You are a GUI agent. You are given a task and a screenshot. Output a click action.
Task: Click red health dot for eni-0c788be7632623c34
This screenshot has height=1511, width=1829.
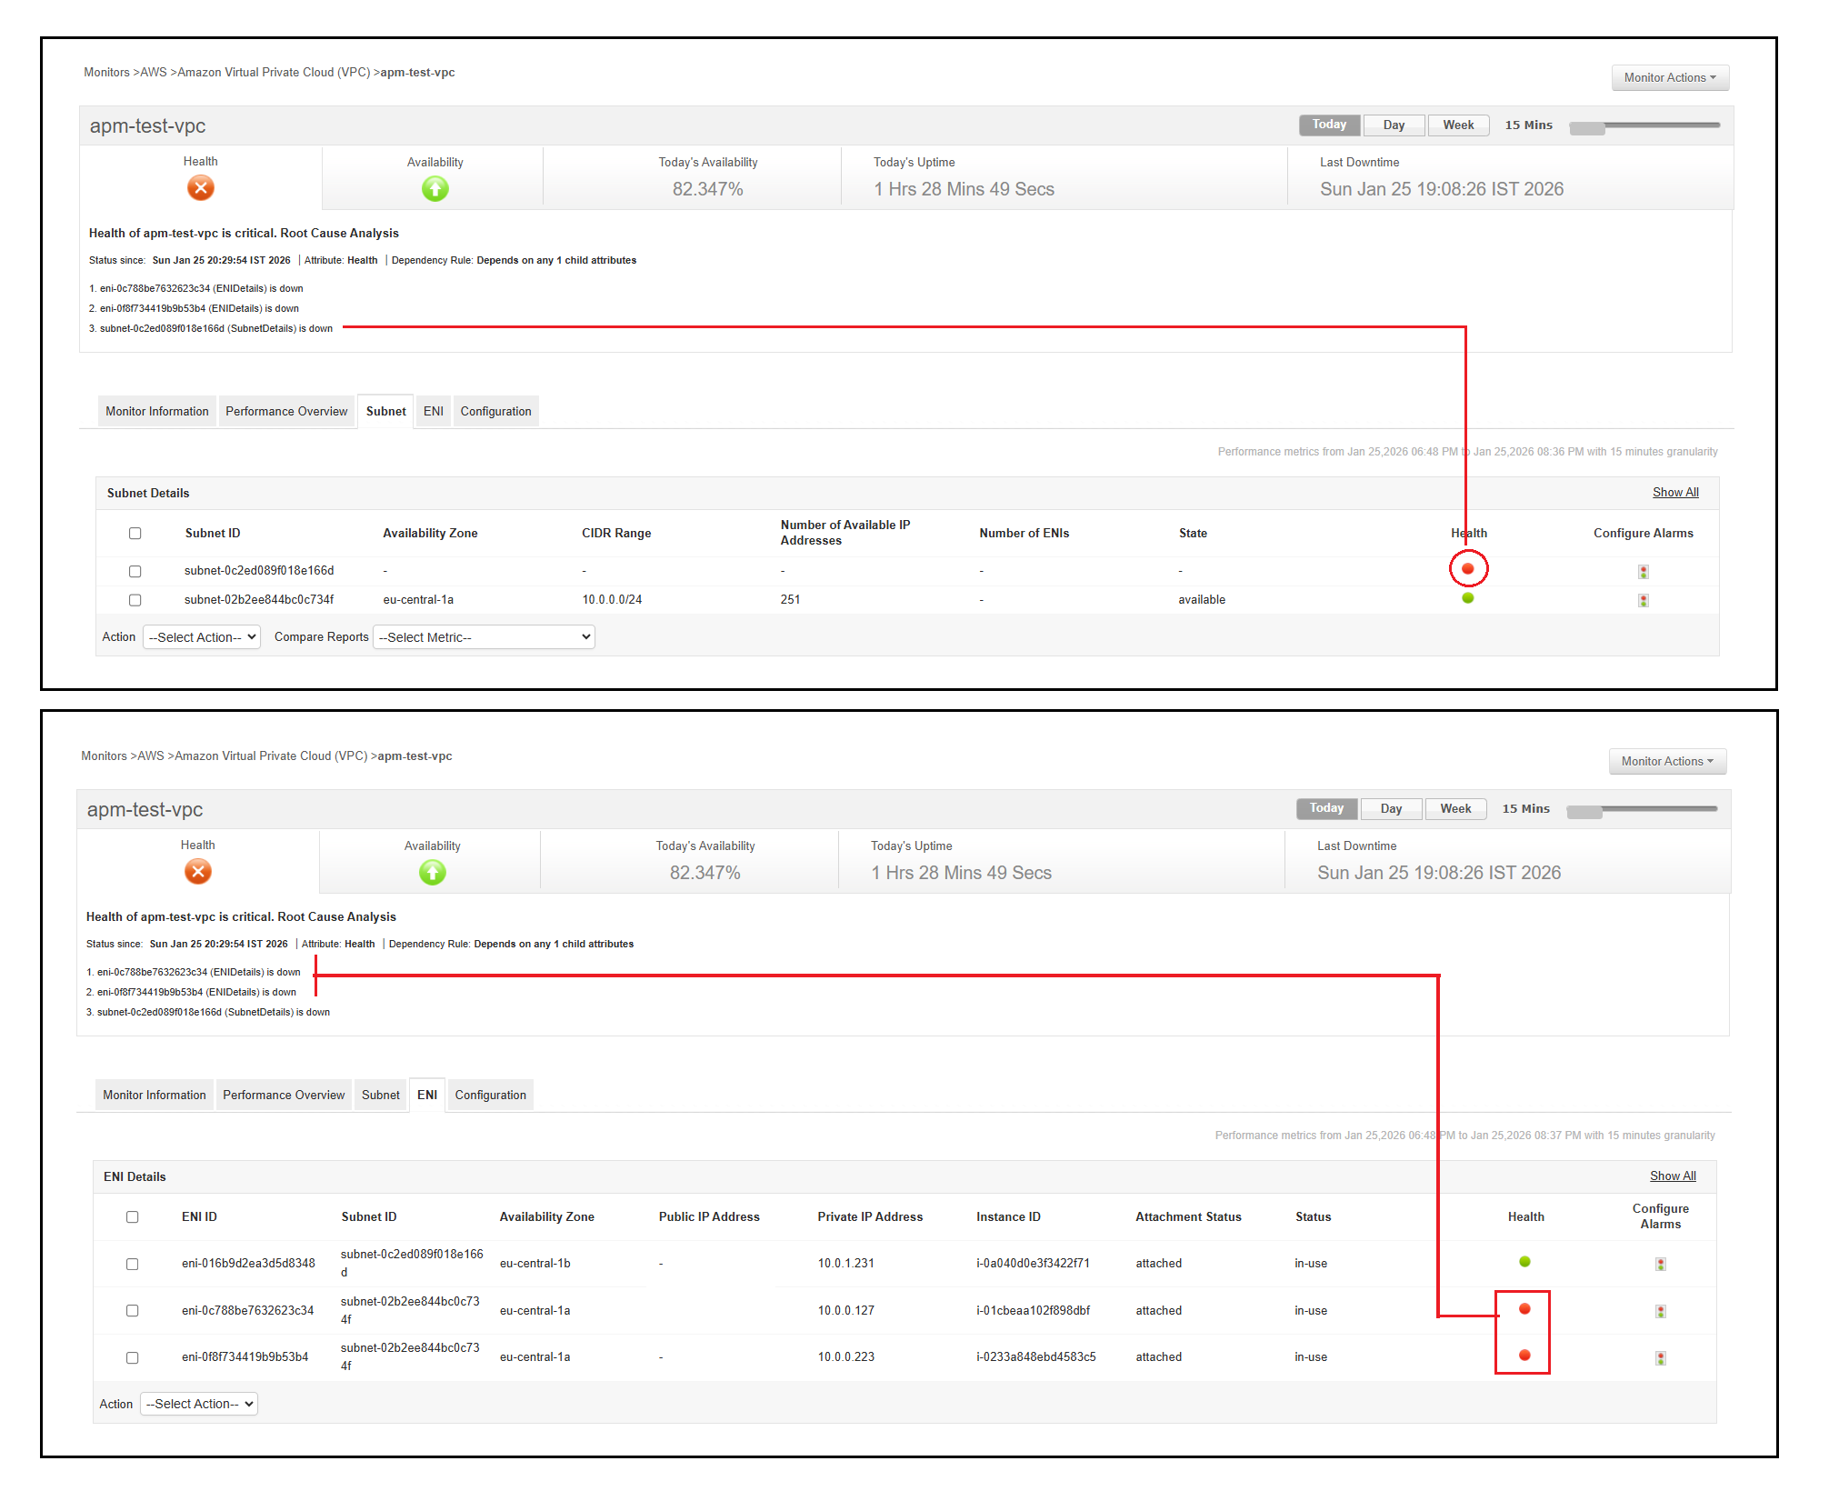coord(1524,1309)
